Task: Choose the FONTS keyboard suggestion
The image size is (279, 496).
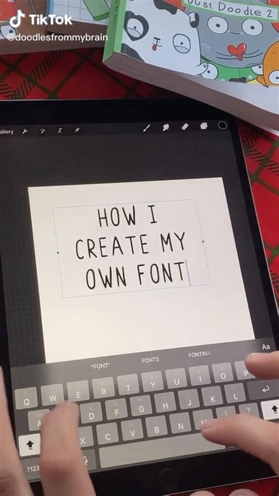Action: click(x=151, y=360)
